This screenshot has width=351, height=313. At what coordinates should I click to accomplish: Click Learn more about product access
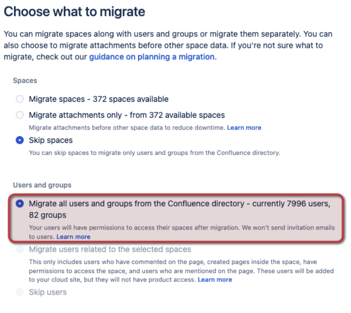pos(215,280)
